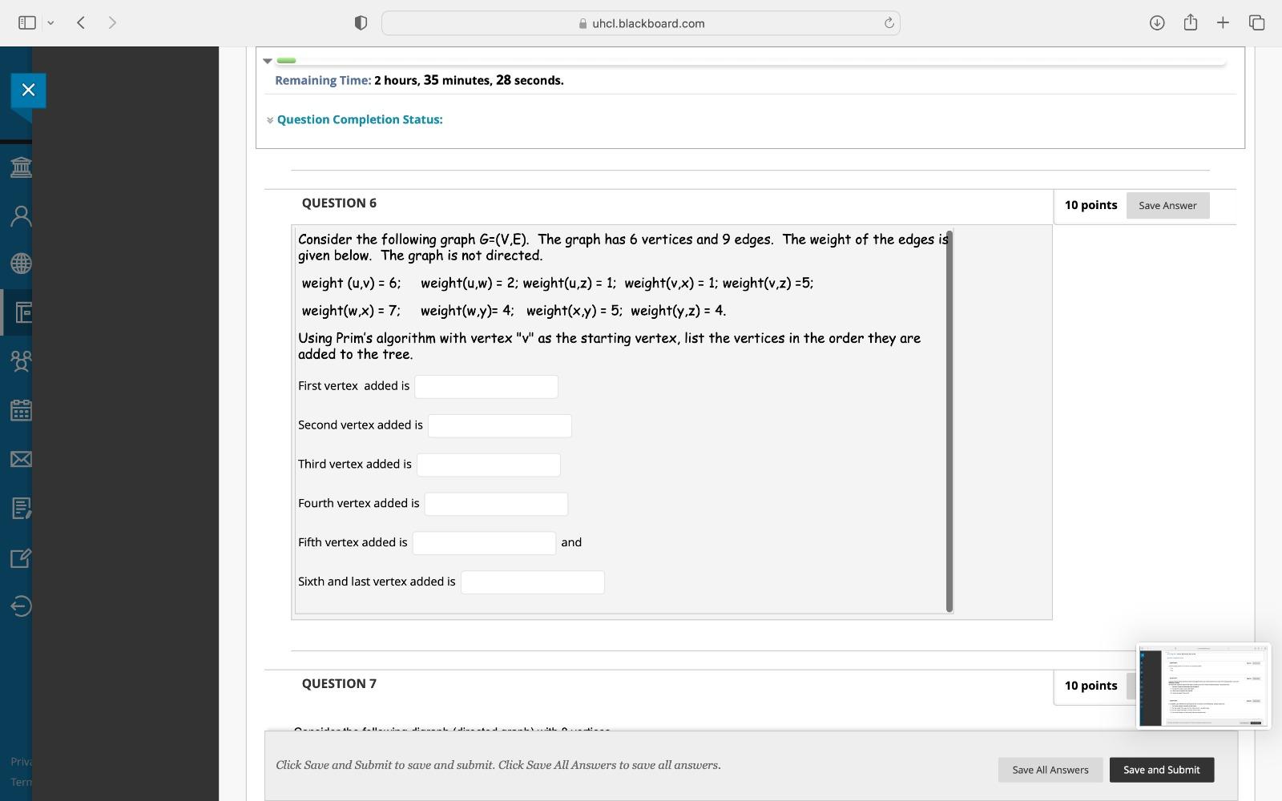The height and width of the screenshot is (801, 1282).
Task: Click the Remaining Time label
Action: 323,80
